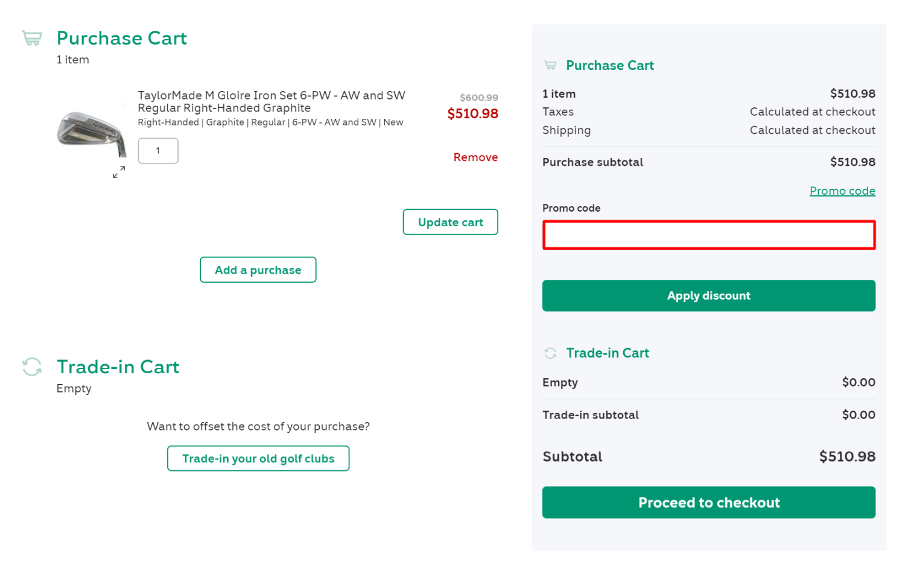Viewport: 905px width, 571px height.
Task: Click the Purchase Cart heading
Action: [121, 37]
